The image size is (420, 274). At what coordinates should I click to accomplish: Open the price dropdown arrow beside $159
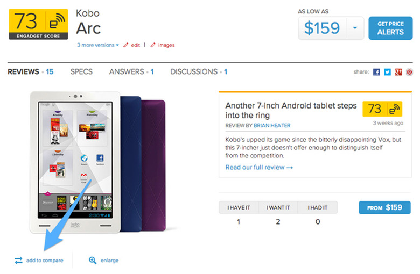point(354,28)
